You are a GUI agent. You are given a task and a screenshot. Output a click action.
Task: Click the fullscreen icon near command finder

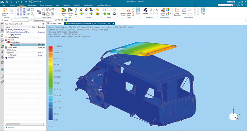[235, 5]
